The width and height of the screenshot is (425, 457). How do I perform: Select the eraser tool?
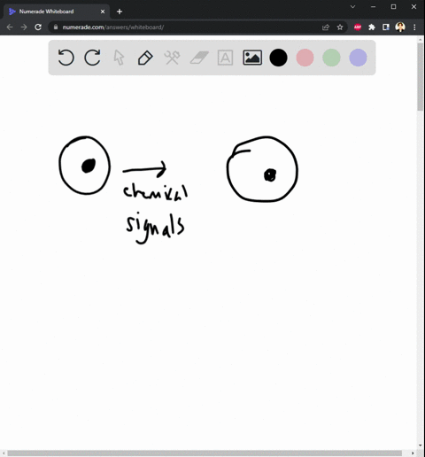click(199, 58)
